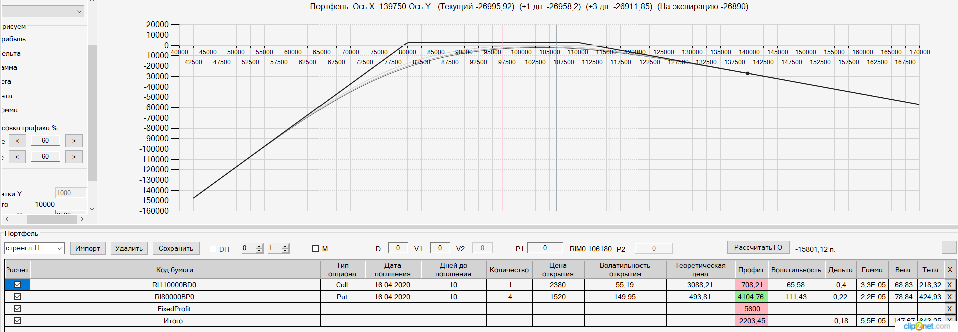Uncheck the calculation box for RI110000BD0
The height and width of the screenshot is (332, 958).
pos(17,285)
